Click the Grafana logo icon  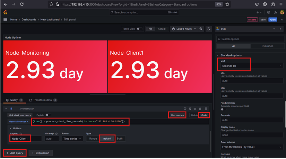click(6, 12)
